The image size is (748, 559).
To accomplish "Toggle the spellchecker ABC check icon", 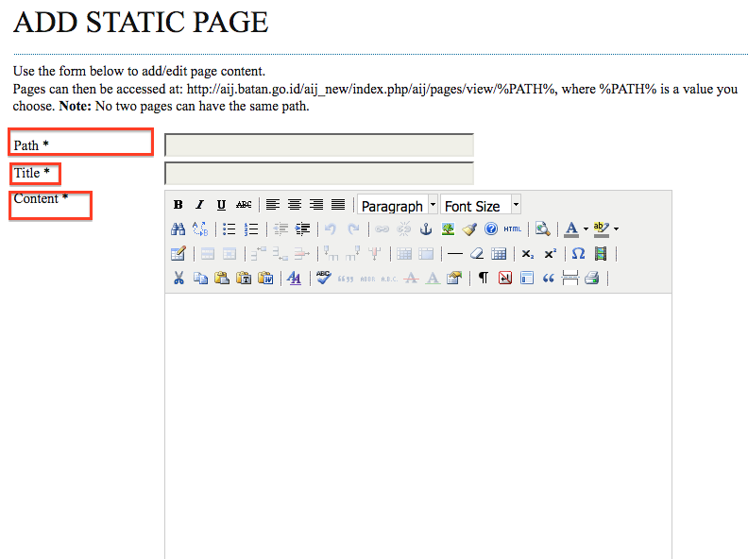I will [324, 278].
